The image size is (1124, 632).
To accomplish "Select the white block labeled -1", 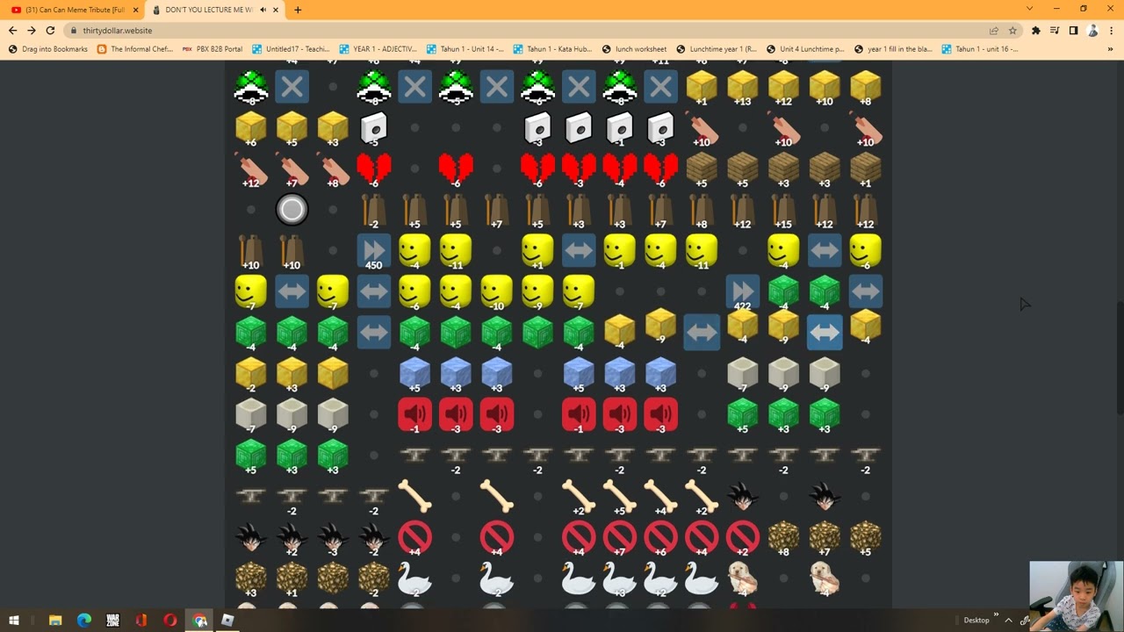I will [620, 128].
